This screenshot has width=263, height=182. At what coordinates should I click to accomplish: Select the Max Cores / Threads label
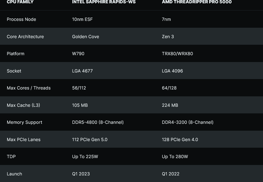pos(28,88)
